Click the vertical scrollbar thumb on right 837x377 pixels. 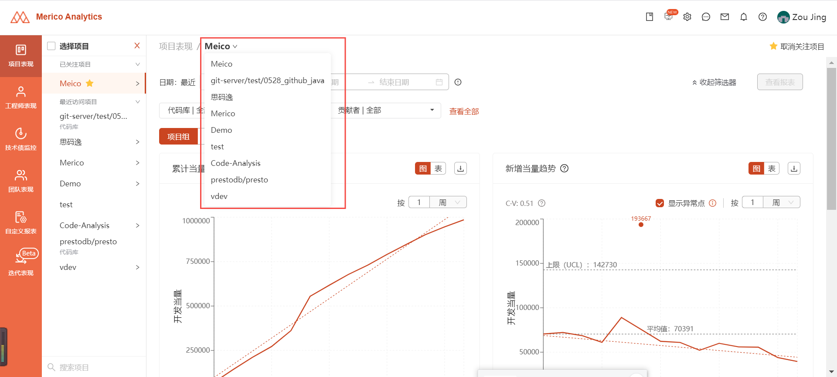click(x=831, y=139)
